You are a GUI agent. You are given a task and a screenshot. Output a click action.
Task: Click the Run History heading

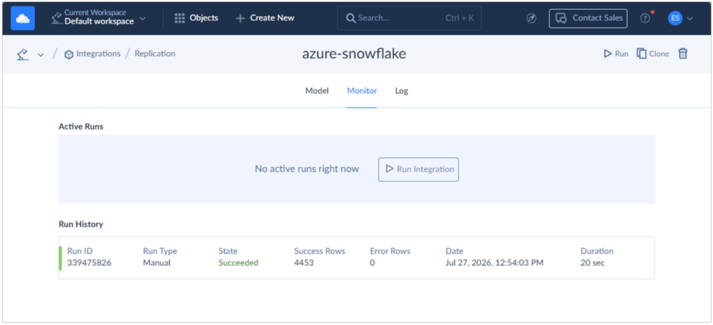tap(81, 224)
